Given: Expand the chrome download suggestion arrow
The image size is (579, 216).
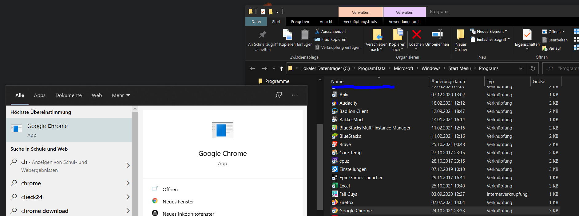Looking at the screenshot, I should coord(128,211).
